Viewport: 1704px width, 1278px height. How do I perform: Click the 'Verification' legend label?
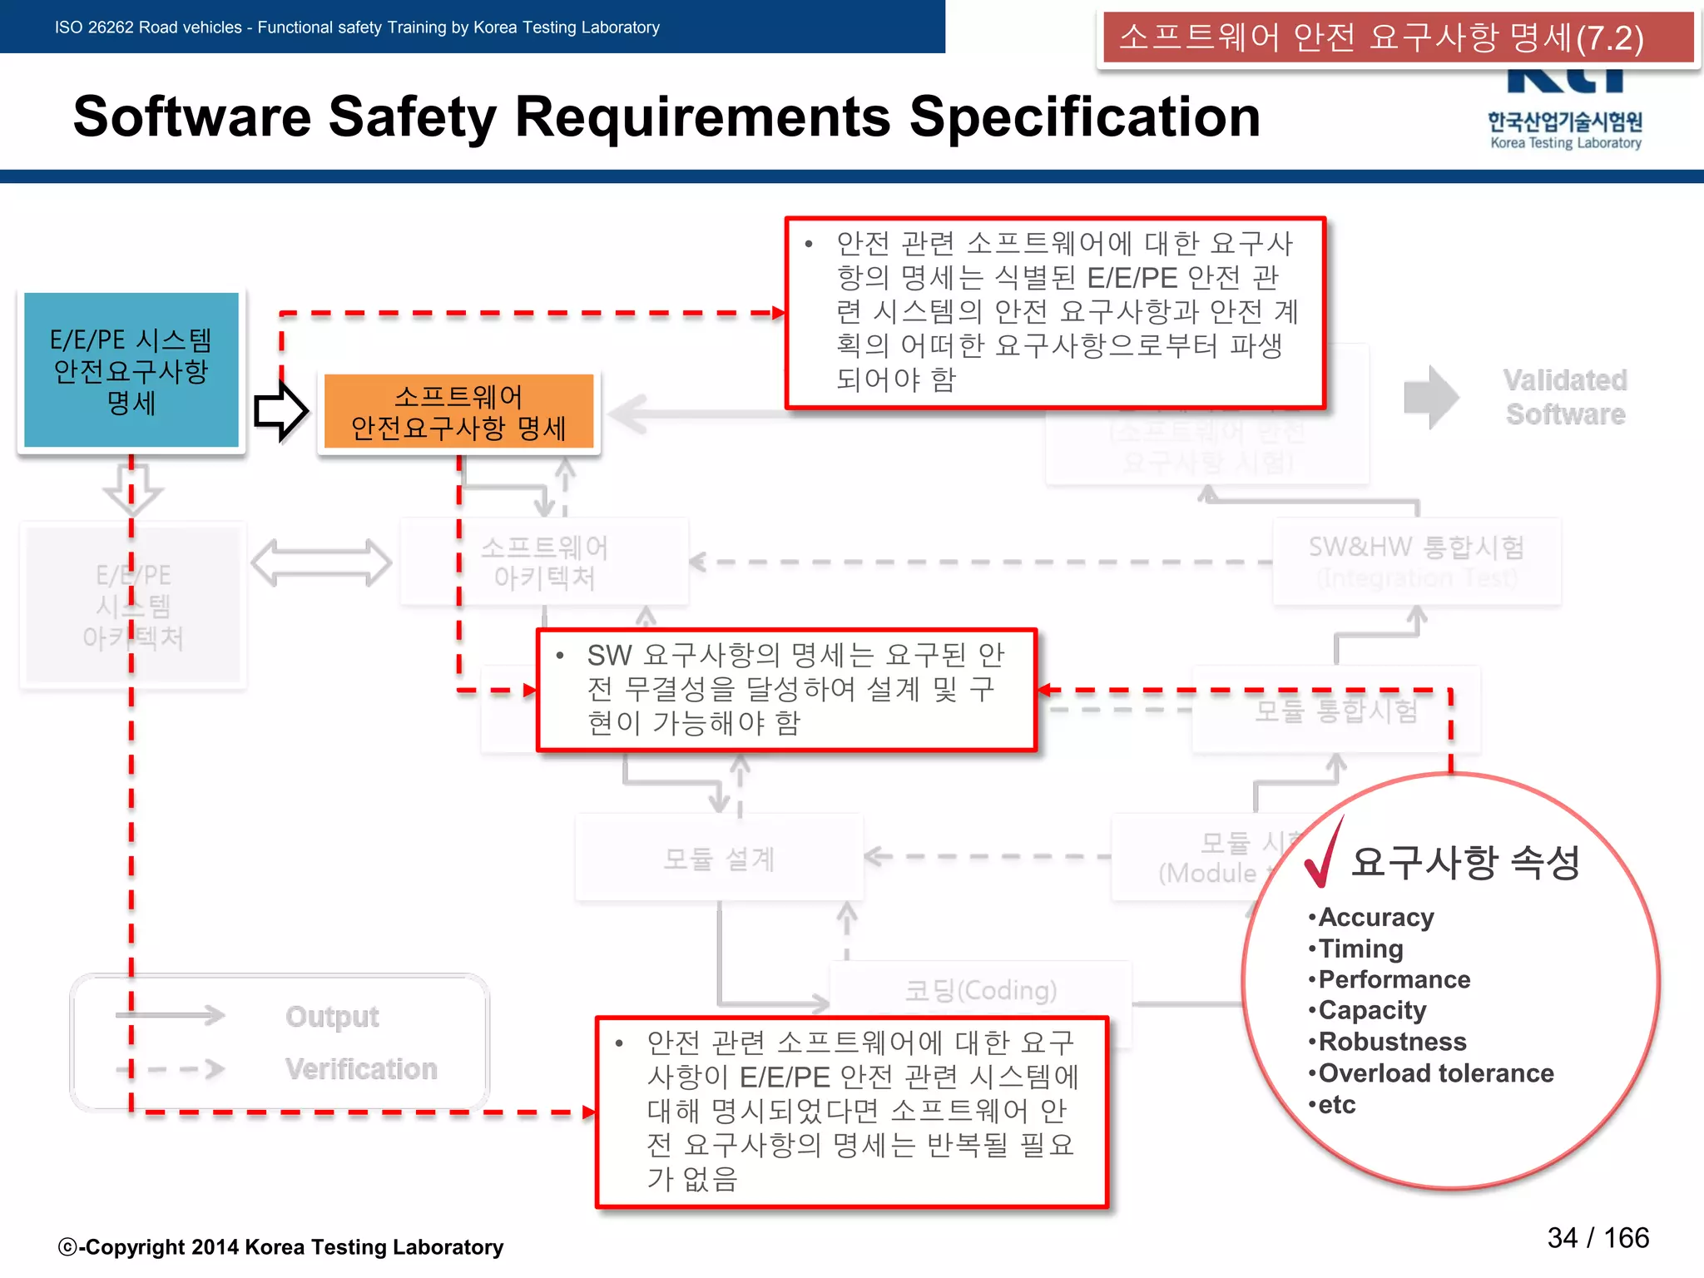tap(361, 1068)
